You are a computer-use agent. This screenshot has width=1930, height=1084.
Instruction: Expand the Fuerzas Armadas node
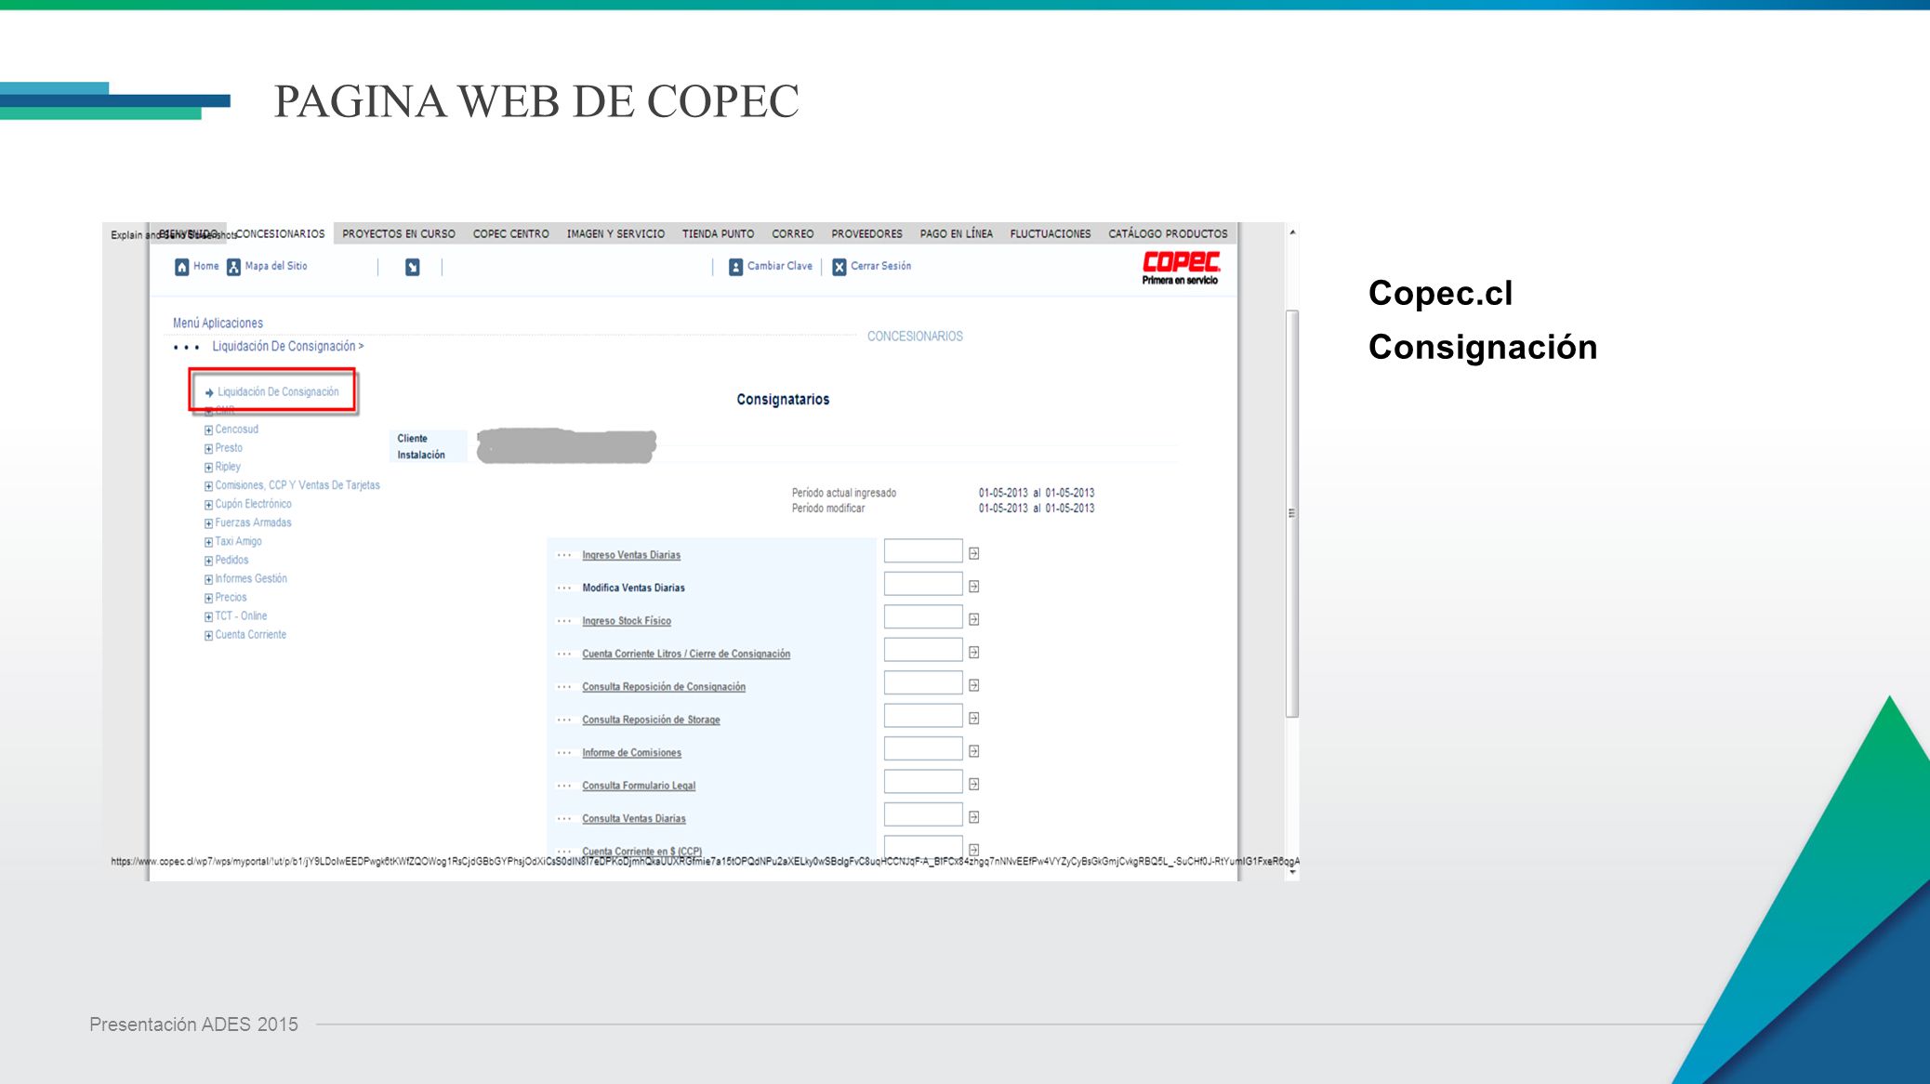208,523
